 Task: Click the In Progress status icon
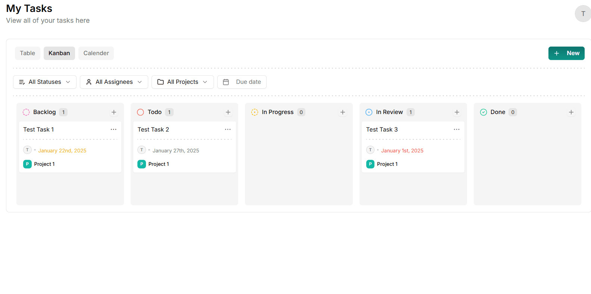[255, 112]
